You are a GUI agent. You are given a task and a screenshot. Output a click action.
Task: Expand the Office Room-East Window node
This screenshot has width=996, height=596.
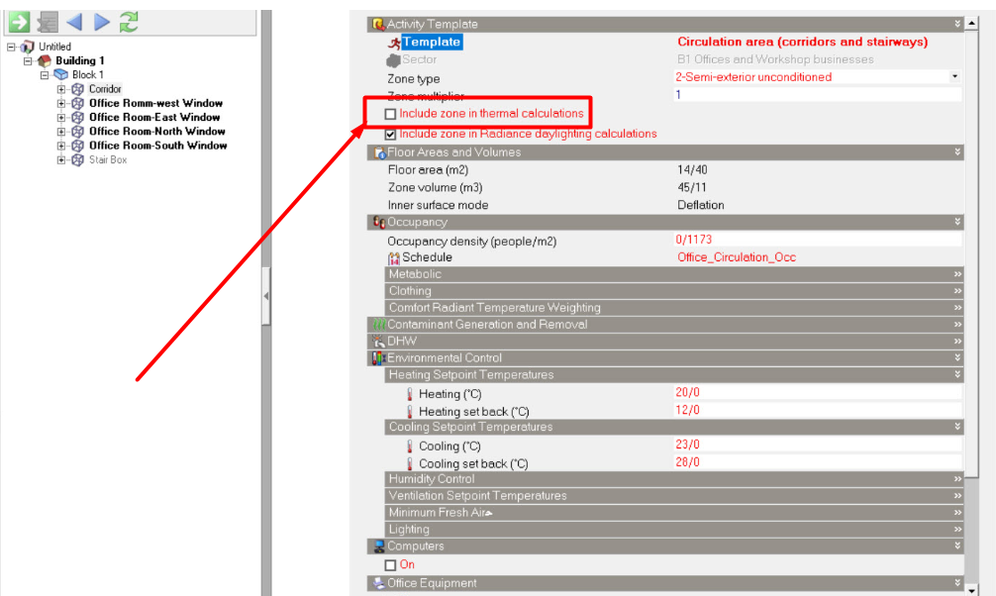click(x=61, y=118)
